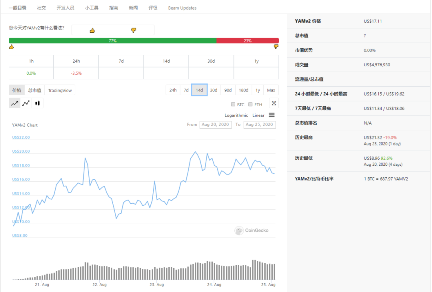Click the green 77% sentiment bar
This screenshot has width=432, height=292.
click(x=113, y=41)
